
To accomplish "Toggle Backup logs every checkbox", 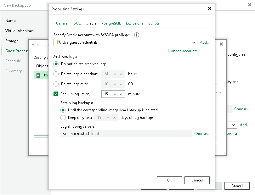I will (x=56, y=94).
